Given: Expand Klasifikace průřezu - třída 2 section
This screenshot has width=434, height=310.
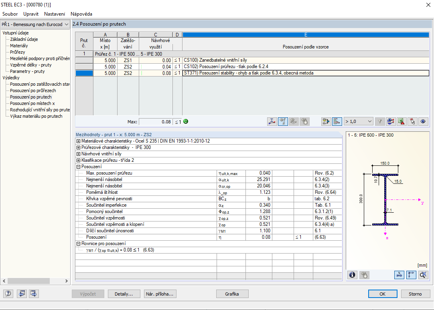Looking at the screenshot, I should (78, 160).
